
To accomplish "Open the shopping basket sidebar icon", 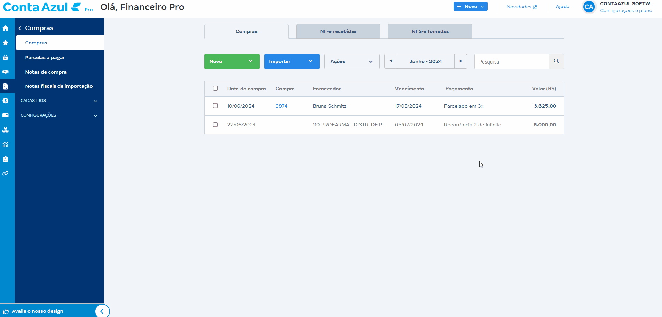I will click(6, 57).
